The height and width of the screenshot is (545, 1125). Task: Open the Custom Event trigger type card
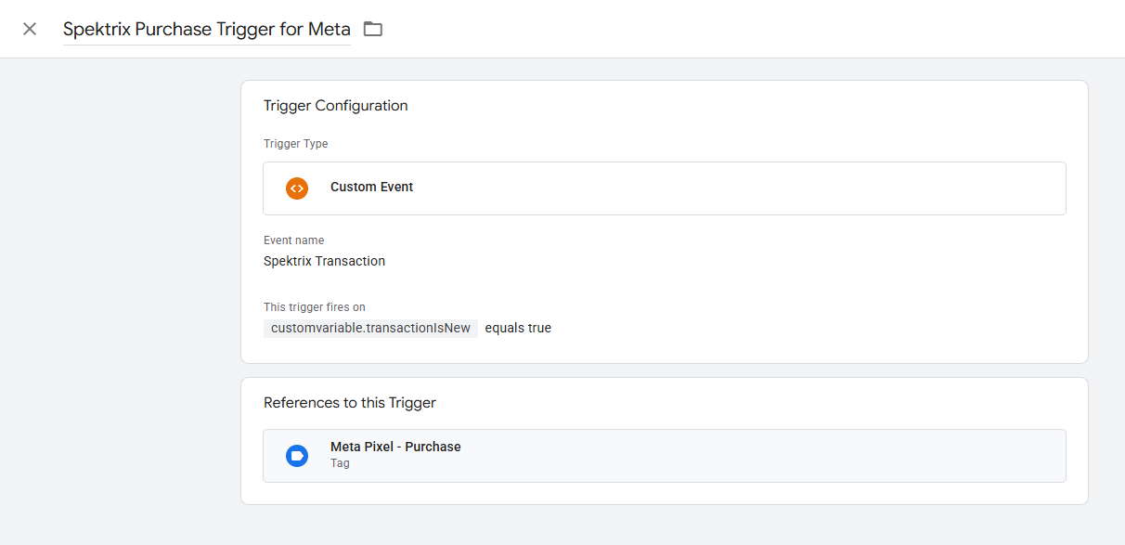pos(664,188)
